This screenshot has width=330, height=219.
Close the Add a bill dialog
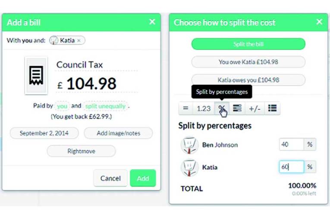152,22
